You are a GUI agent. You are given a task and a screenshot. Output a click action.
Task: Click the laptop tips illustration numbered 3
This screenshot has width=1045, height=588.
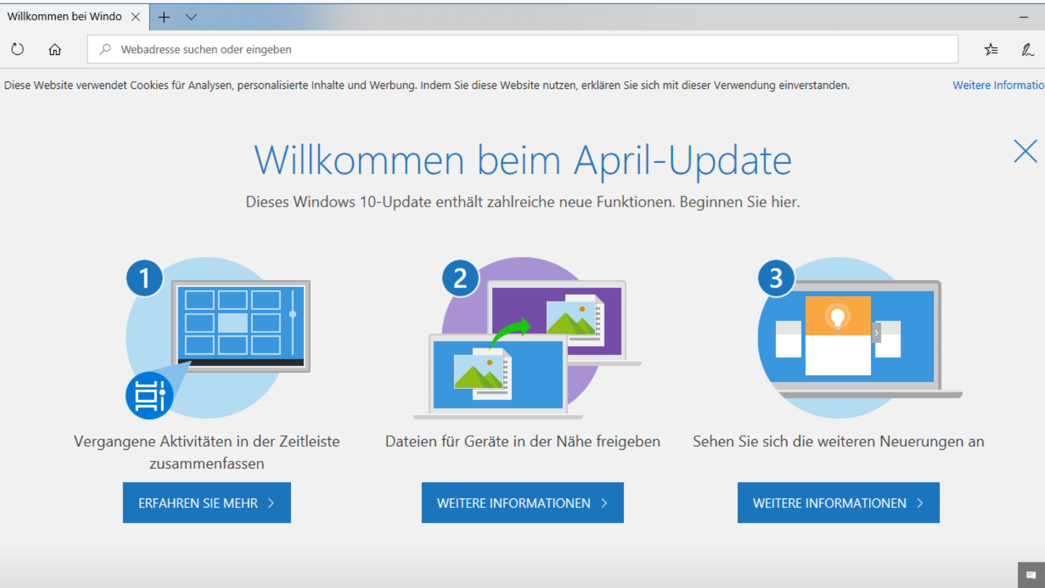(x=860, y=337)
